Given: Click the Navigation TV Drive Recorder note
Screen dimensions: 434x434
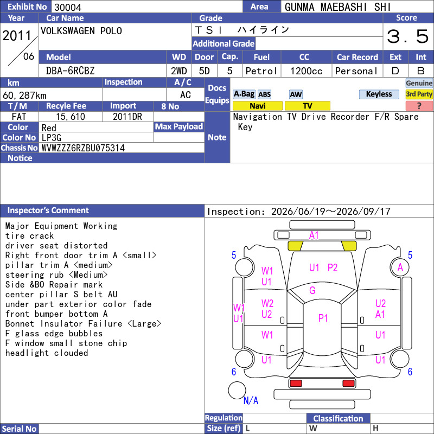Looking at the screenshot, I should coord(326,122).
